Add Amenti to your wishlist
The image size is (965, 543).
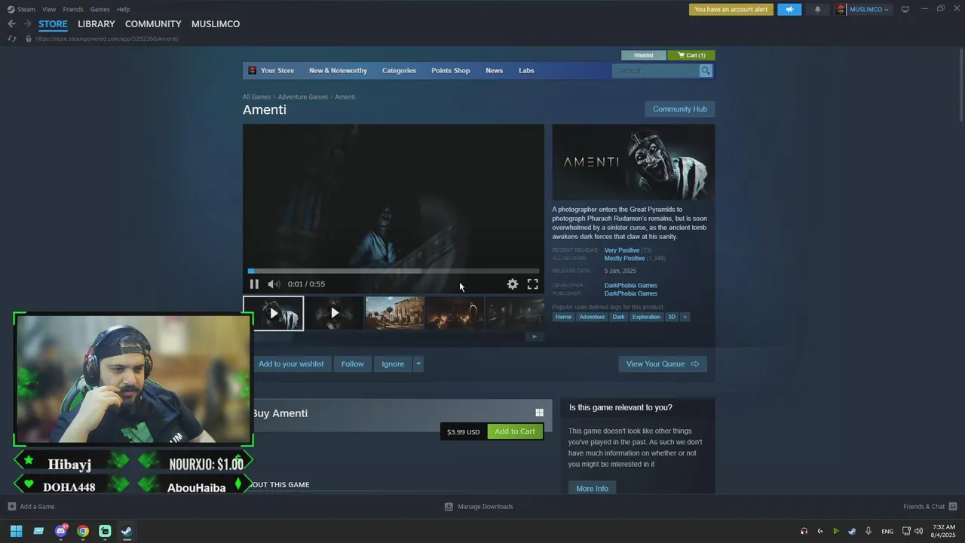291,364
